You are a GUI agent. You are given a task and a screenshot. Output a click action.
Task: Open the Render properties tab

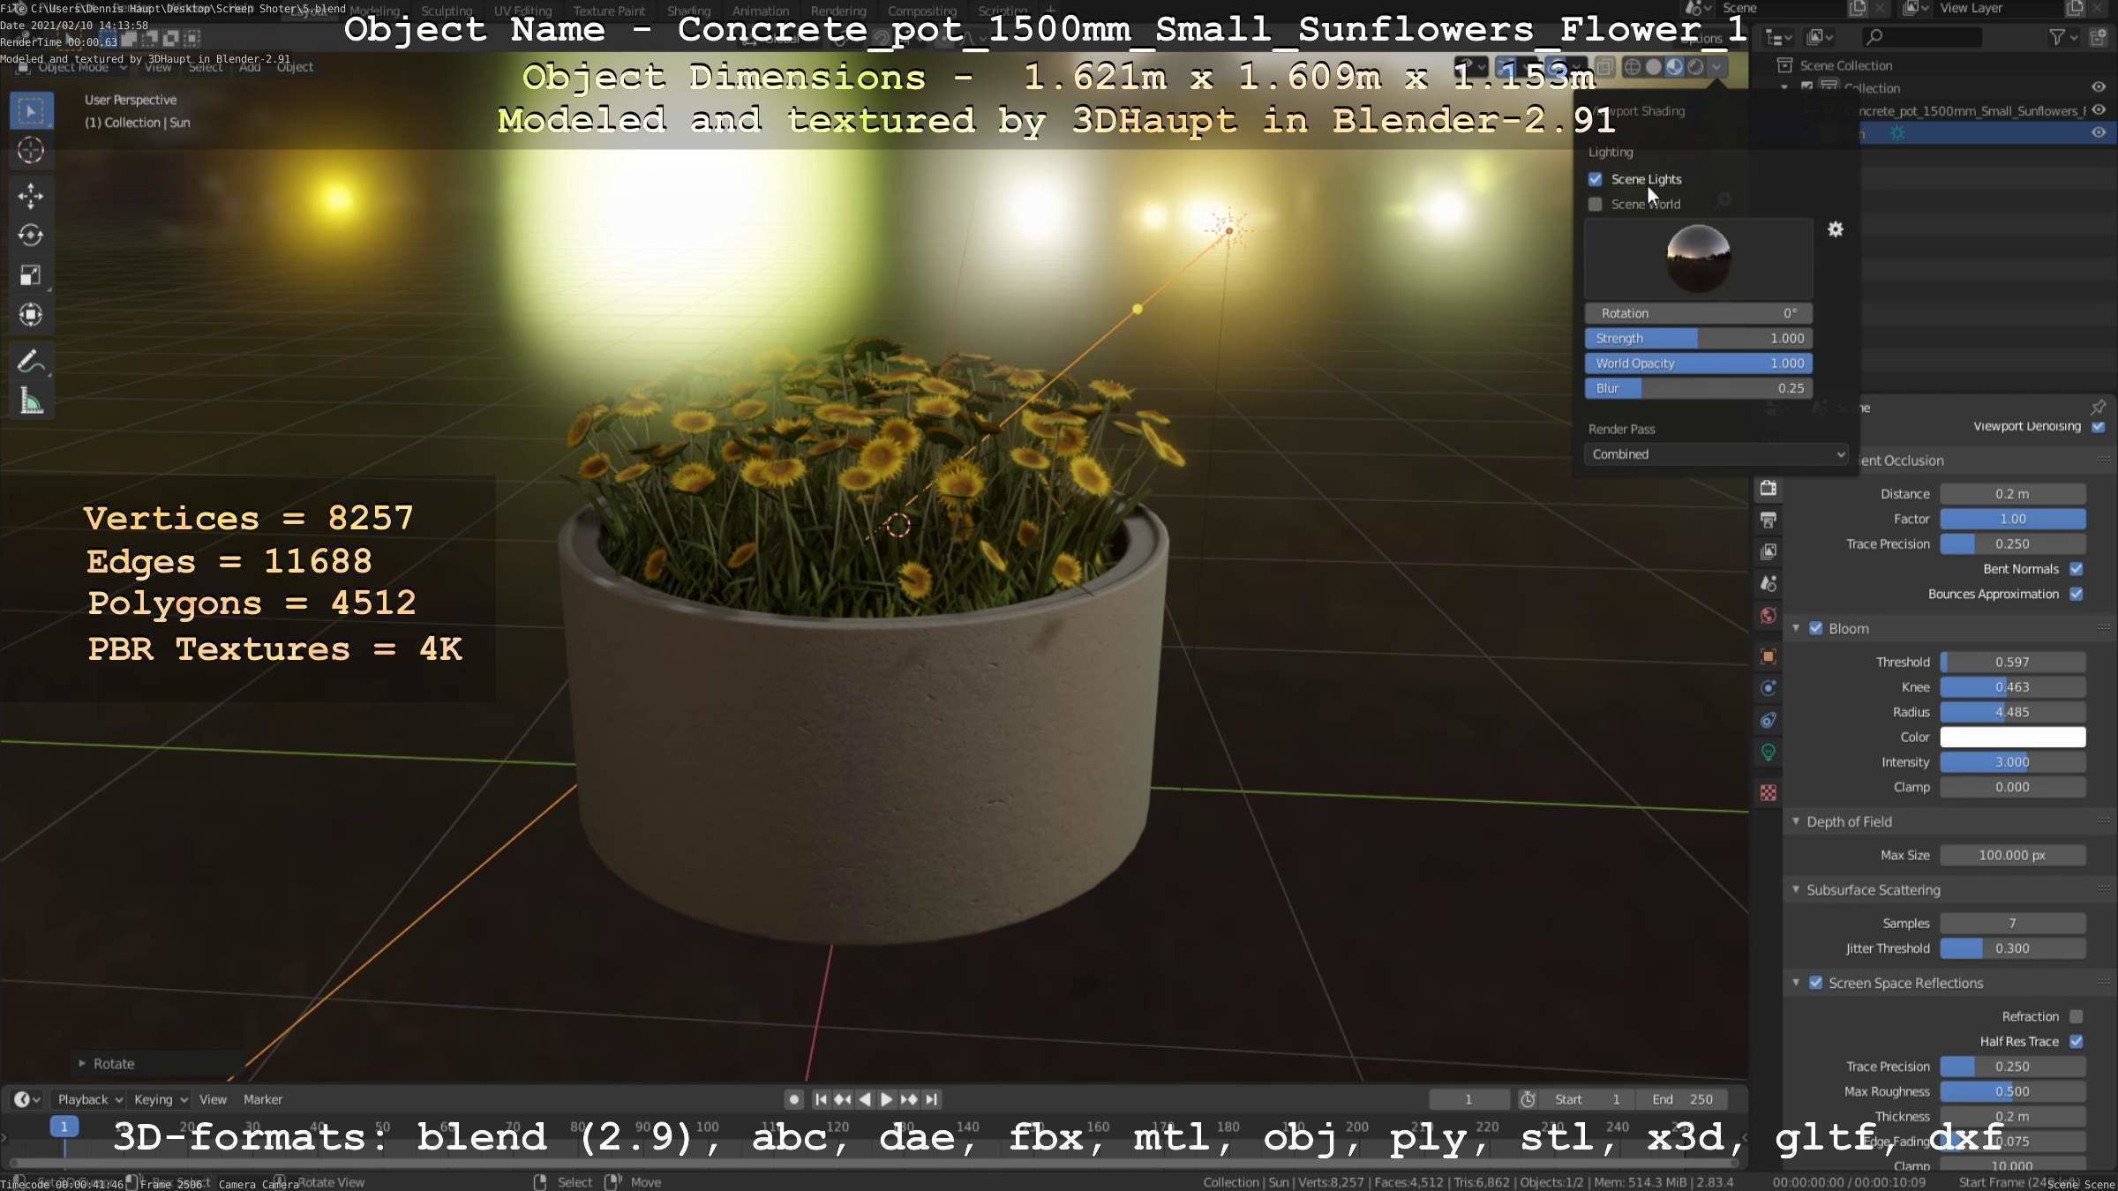[x=1769, y=488]
